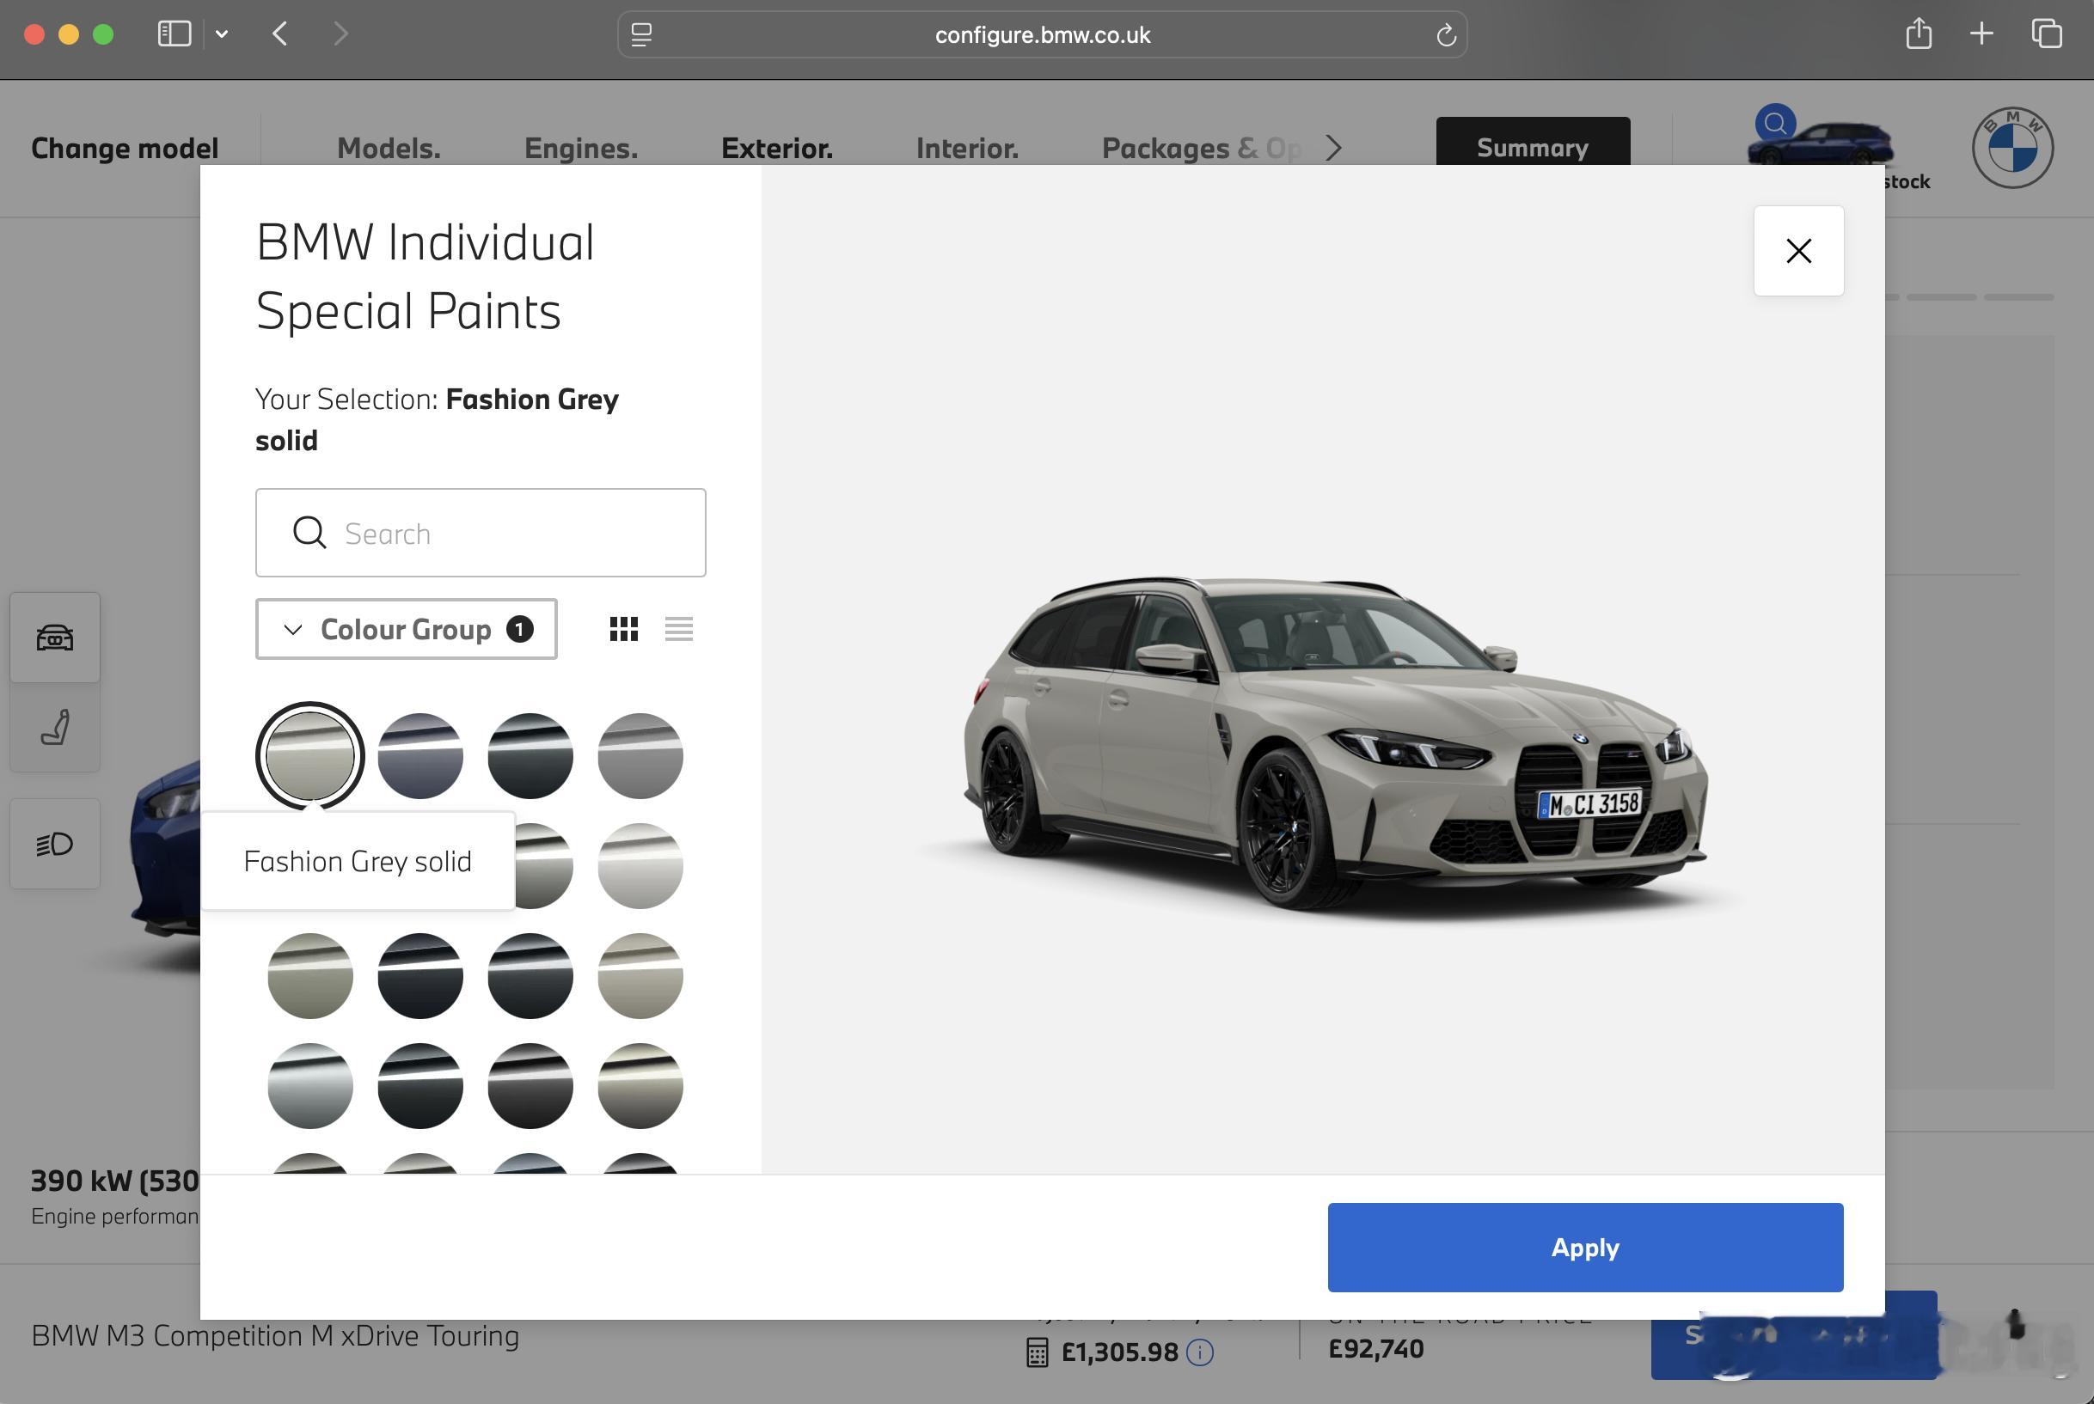Go forward in Safari
2094x1404 pixels.
pos(340,34)
